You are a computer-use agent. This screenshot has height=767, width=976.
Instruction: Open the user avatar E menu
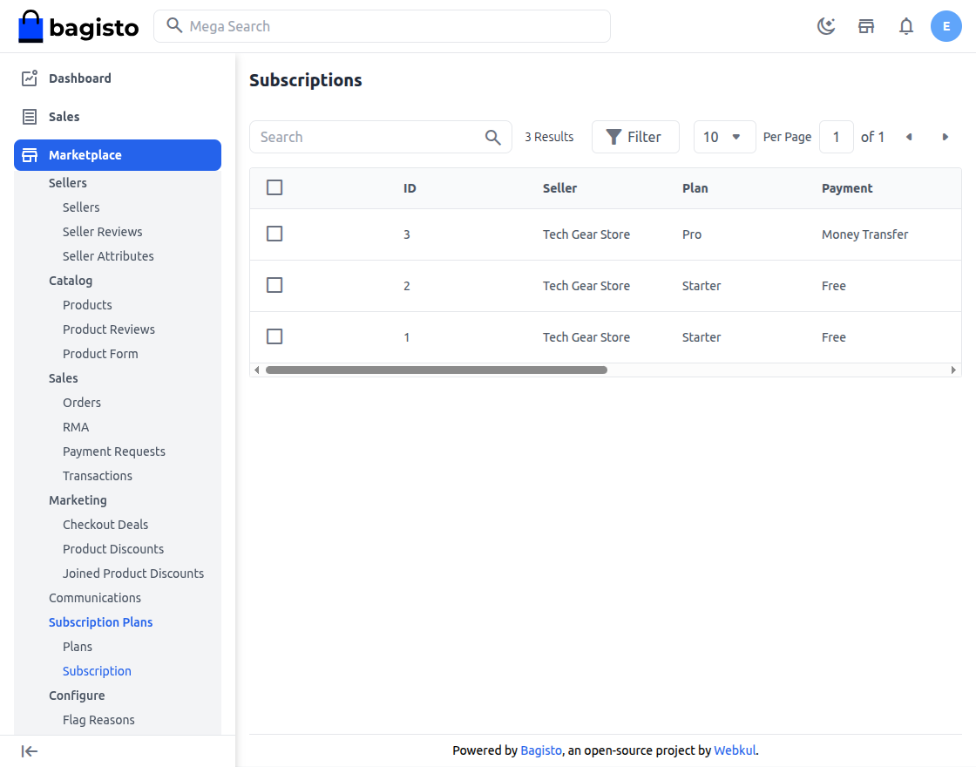pos(946,26)
